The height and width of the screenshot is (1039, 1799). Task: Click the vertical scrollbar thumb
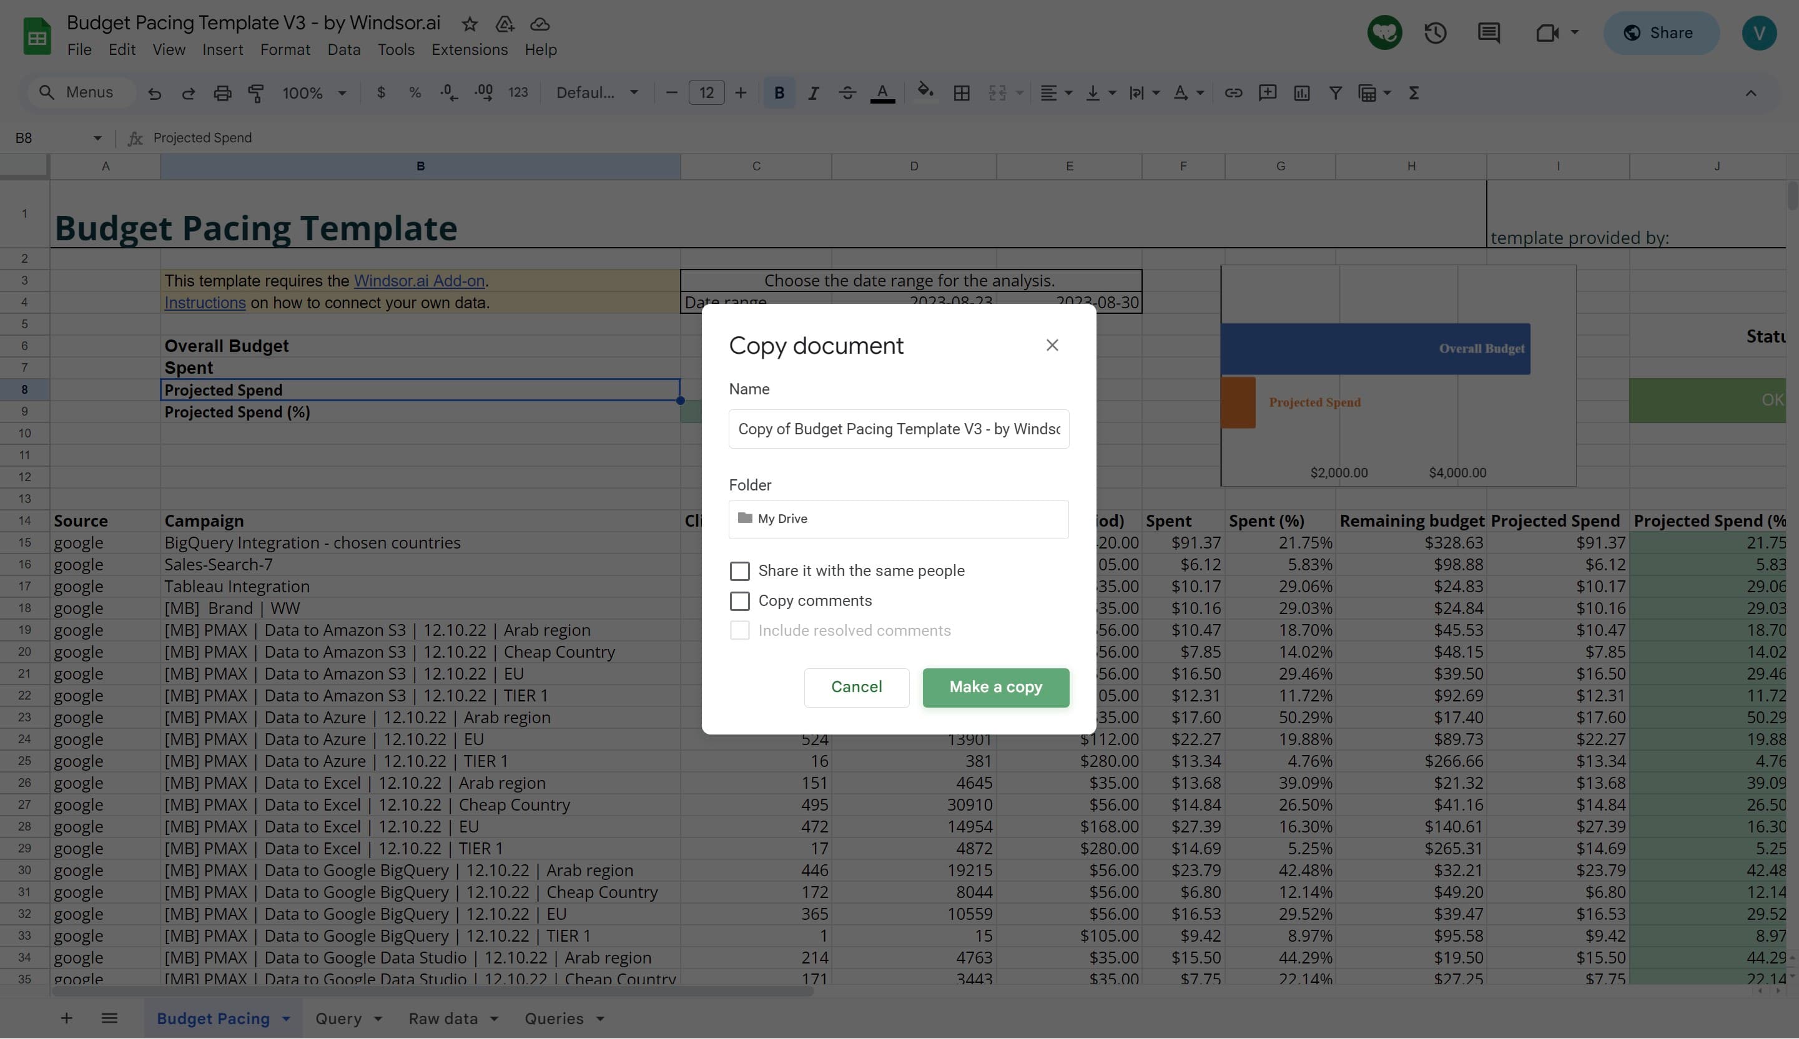click(x=1792, y=197)
